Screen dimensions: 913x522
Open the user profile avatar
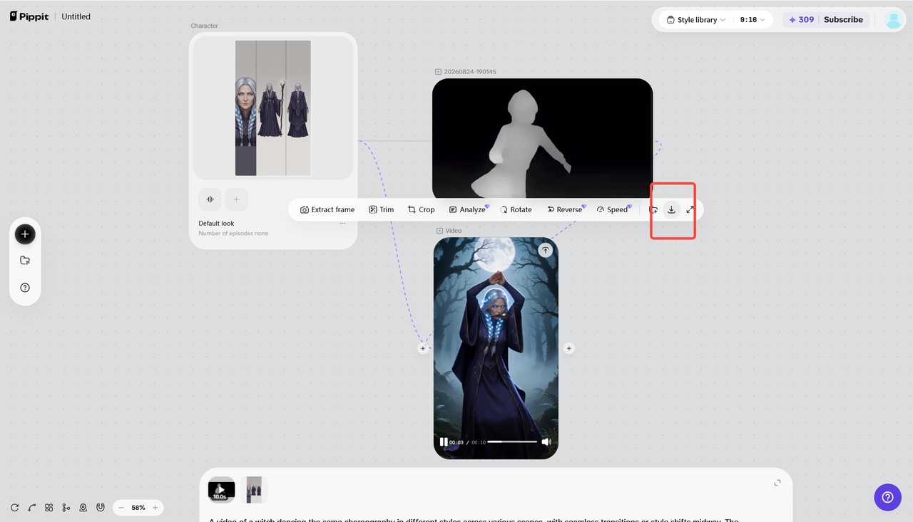pyautogui.click(x=894, y=20)
